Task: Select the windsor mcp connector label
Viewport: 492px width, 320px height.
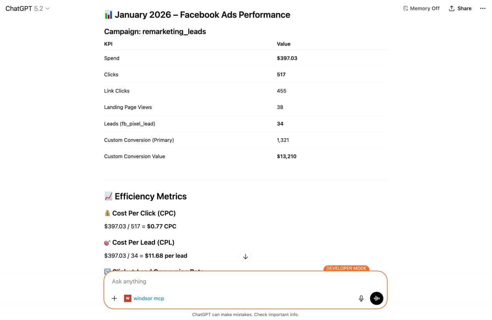Action: (149, 298)
